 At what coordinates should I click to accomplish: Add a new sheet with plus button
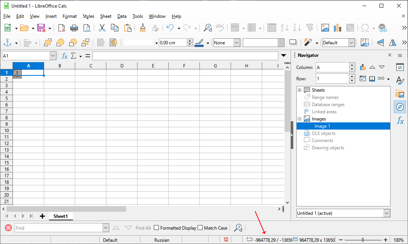point(42,216)
